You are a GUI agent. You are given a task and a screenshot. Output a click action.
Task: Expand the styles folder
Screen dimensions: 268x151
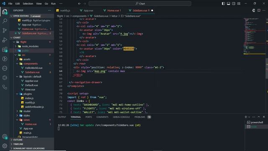pos(32,116)
